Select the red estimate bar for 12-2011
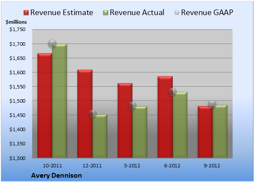 [85, 114]
